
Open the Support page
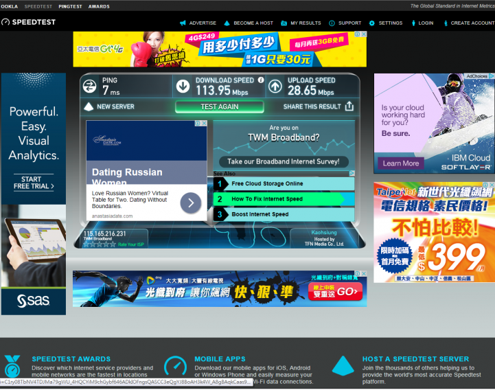point(349,23)
